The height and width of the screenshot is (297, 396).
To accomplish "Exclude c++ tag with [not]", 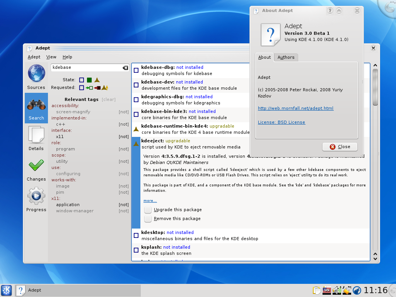I will click(124, 124).
